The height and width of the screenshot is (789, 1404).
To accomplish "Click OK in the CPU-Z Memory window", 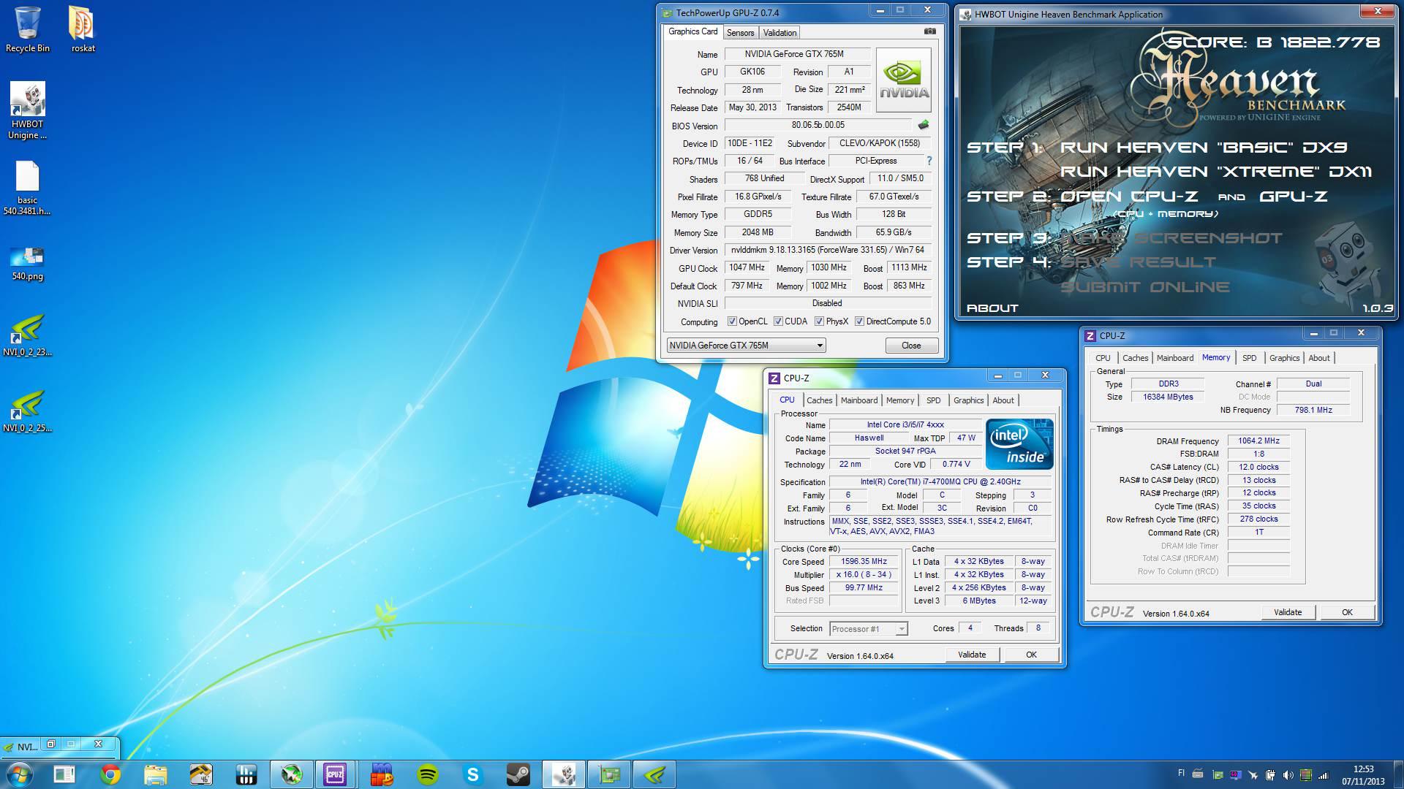I will tap(1347, 612).
